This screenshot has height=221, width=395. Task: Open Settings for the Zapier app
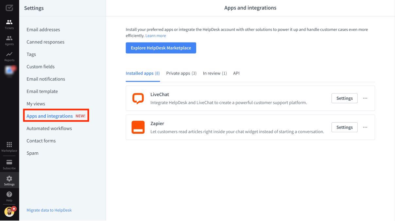[345, 127]
